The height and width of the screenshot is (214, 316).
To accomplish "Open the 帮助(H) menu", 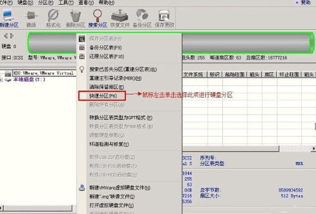I will [106, 3].
